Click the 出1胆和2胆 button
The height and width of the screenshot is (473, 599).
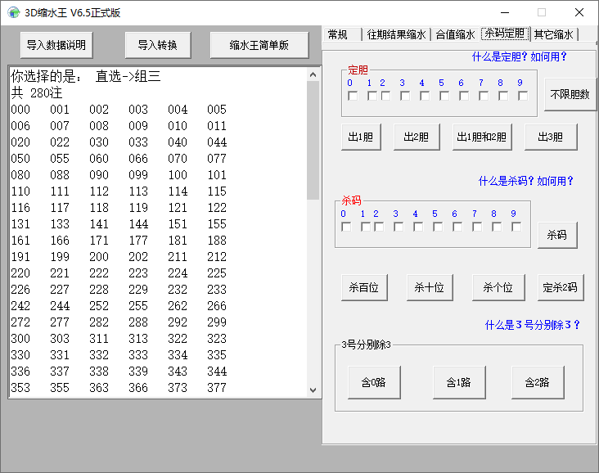482,137
